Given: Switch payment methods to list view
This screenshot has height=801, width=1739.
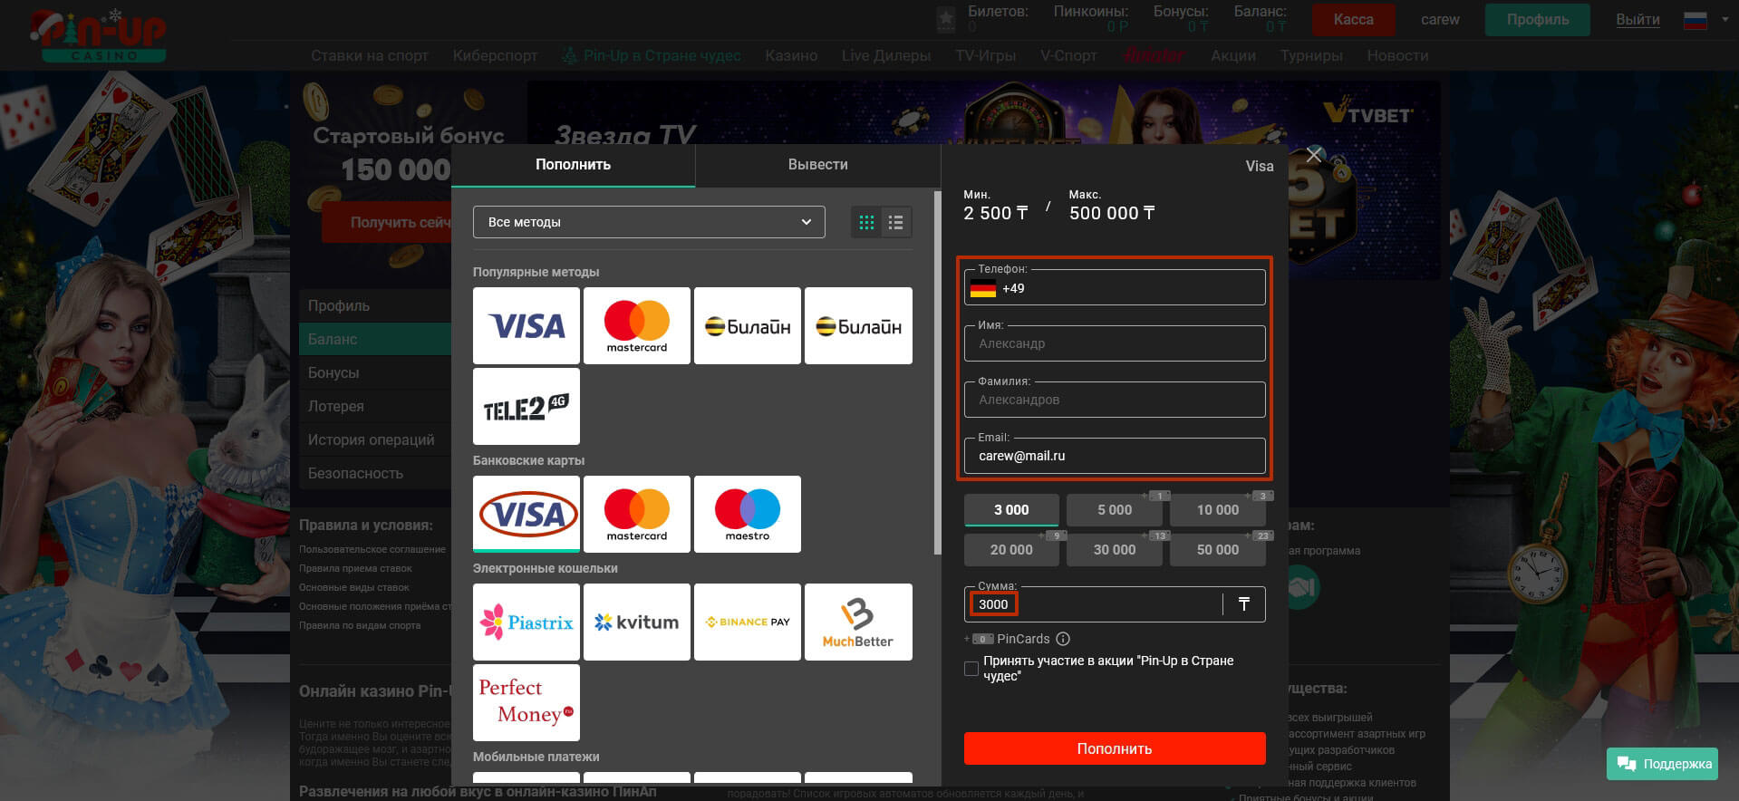Looking at the screenshot, I should tap(895, 222).
